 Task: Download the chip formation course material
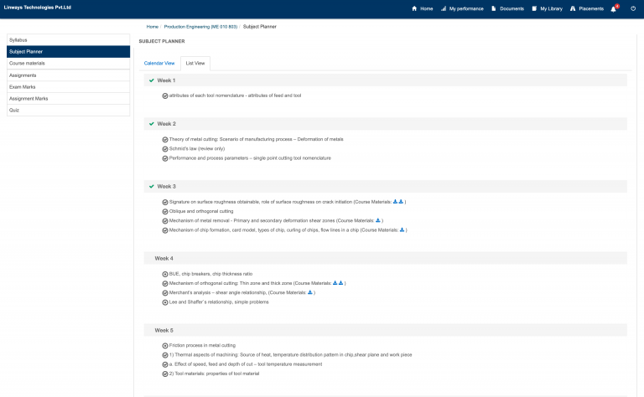(x=402, y=229)
